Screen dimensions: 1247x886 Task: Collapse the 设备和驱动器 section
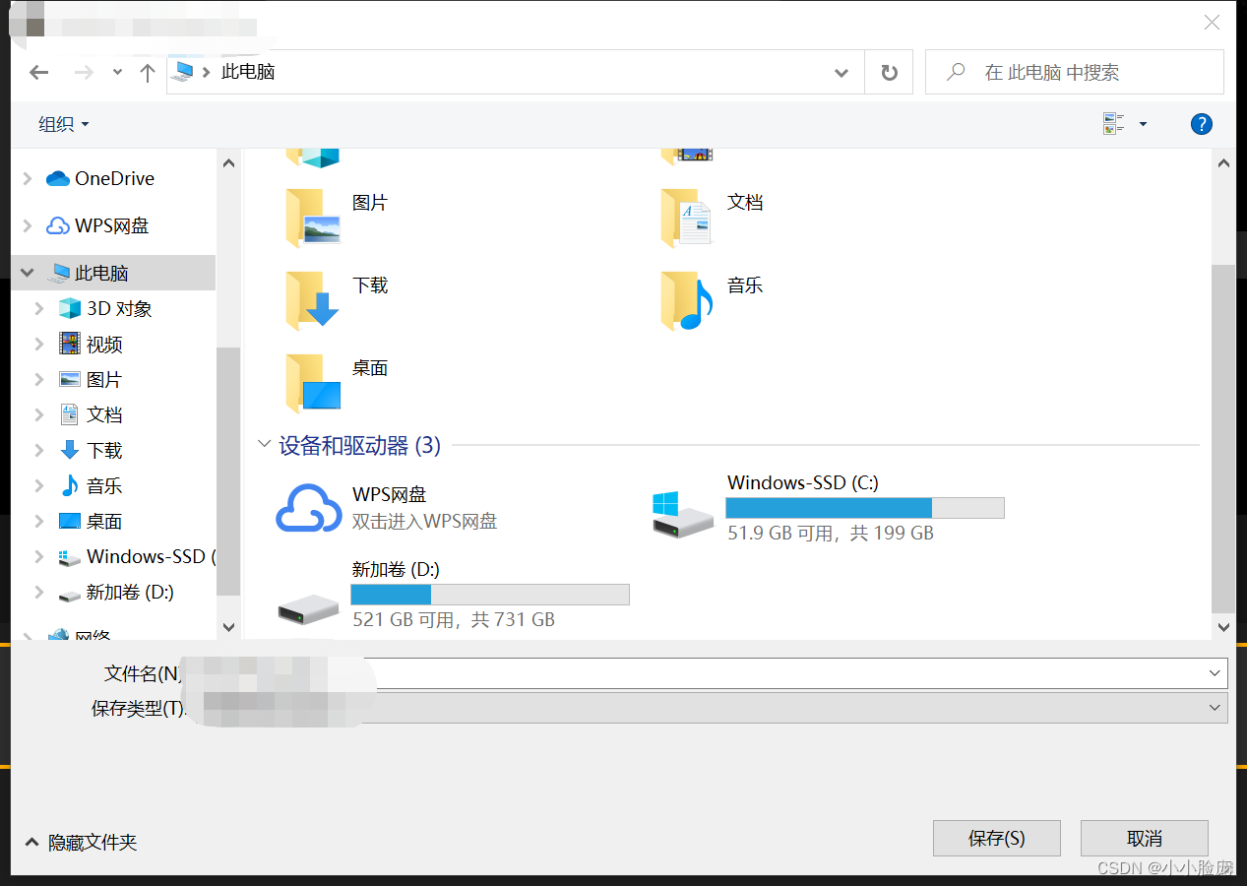(264, 444)
